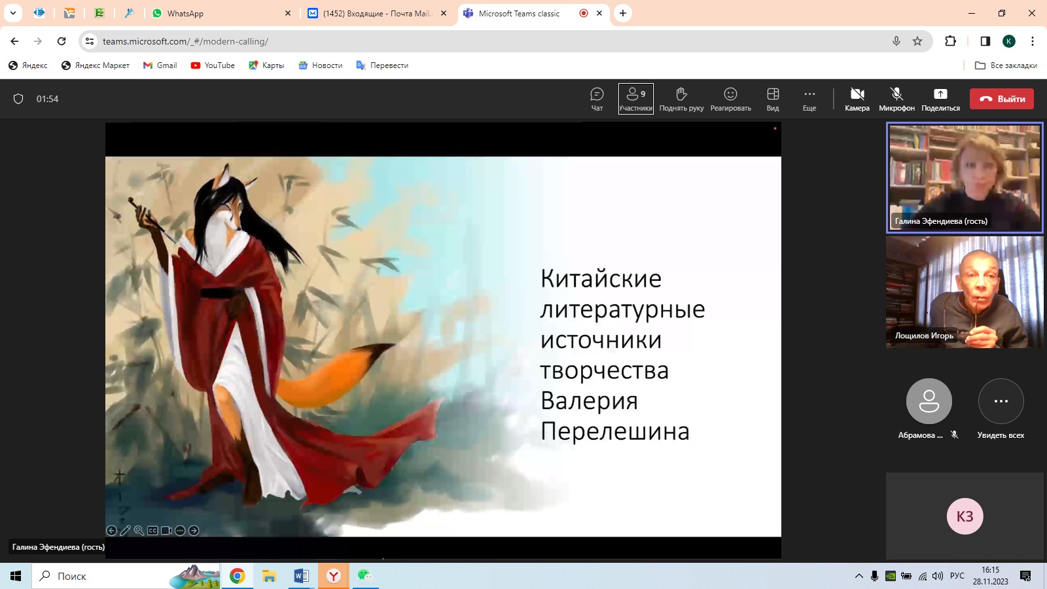This screenshot has width=1047, height=589.
Task: Go to previous slide with left arrow
Action: pos(112,531)
